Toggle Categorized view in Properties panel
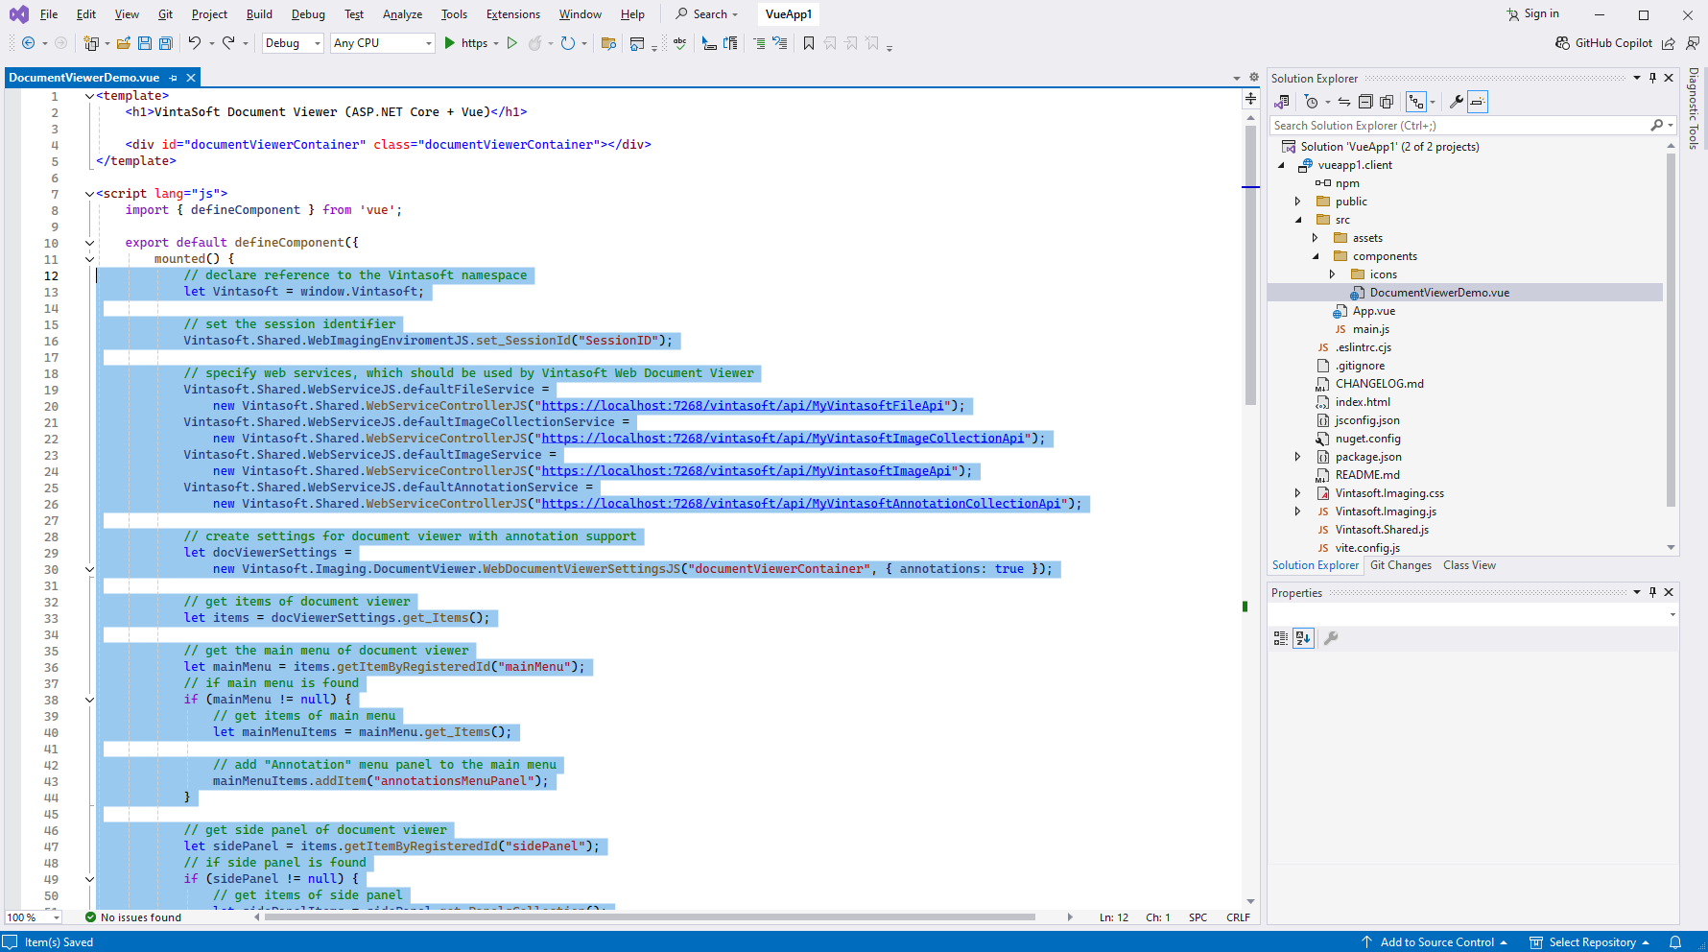Screen dimensions: 1708x952 1281,638
